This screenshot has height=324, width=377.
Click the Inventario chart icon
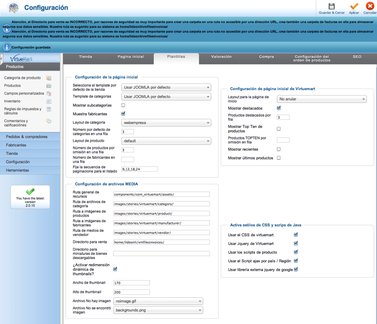tap(49, 101)
